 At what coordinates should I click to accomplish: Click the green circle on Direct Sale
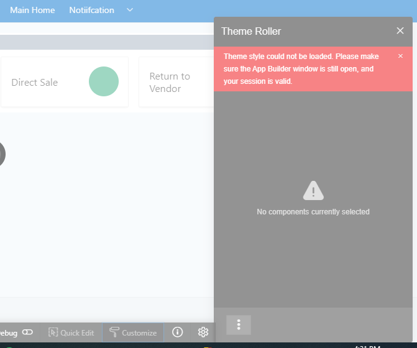103,81
